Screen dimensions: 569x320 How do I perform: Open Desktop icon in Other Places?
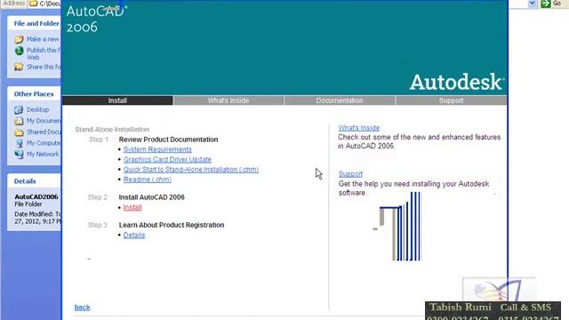tap(19, 109)
